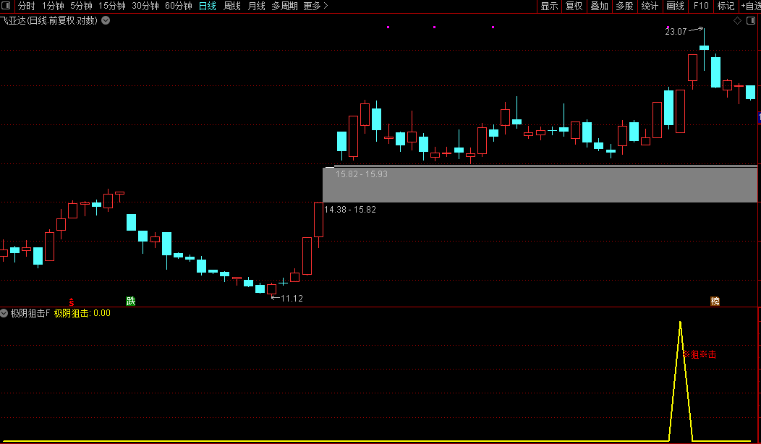This screenshot has height=444, width=761.
Task: Open the F10 company info
Action: point(701,6)
